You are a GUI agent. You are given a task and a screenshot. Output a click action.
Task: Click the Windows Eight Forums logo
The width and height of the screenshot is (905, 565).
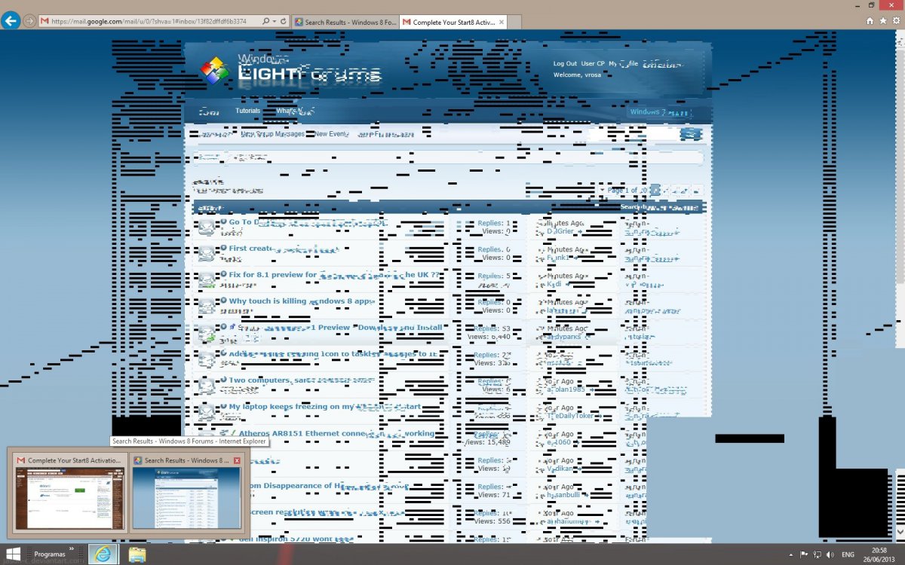pyautogui.click(x=290, y=70)
